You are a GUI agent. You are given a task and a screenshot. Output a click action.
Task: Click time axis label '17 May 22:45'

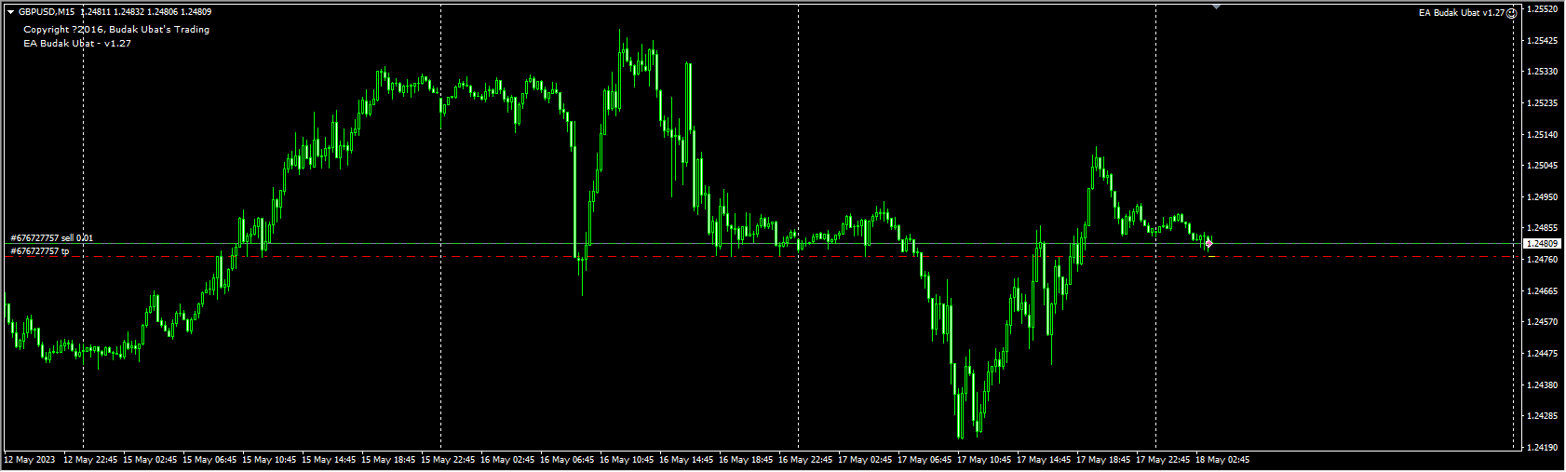point(1163,460)
